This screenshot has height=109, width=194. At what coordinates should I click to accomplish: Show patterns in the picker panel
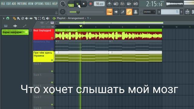[x=6, y=26]
